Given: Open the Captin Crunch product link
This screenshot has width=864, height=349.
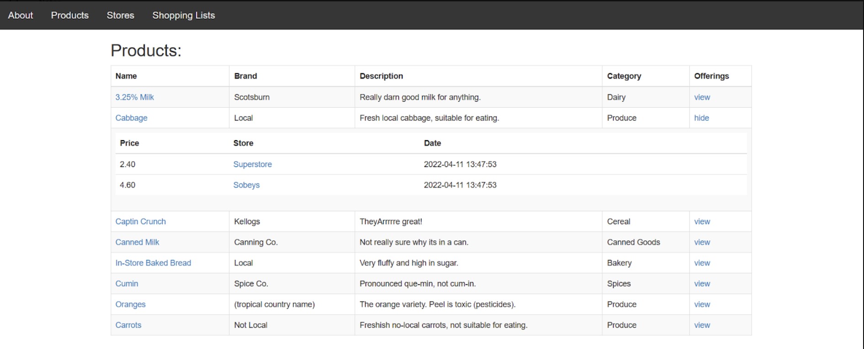Looking at the screenshot, I should coord(141,221).
